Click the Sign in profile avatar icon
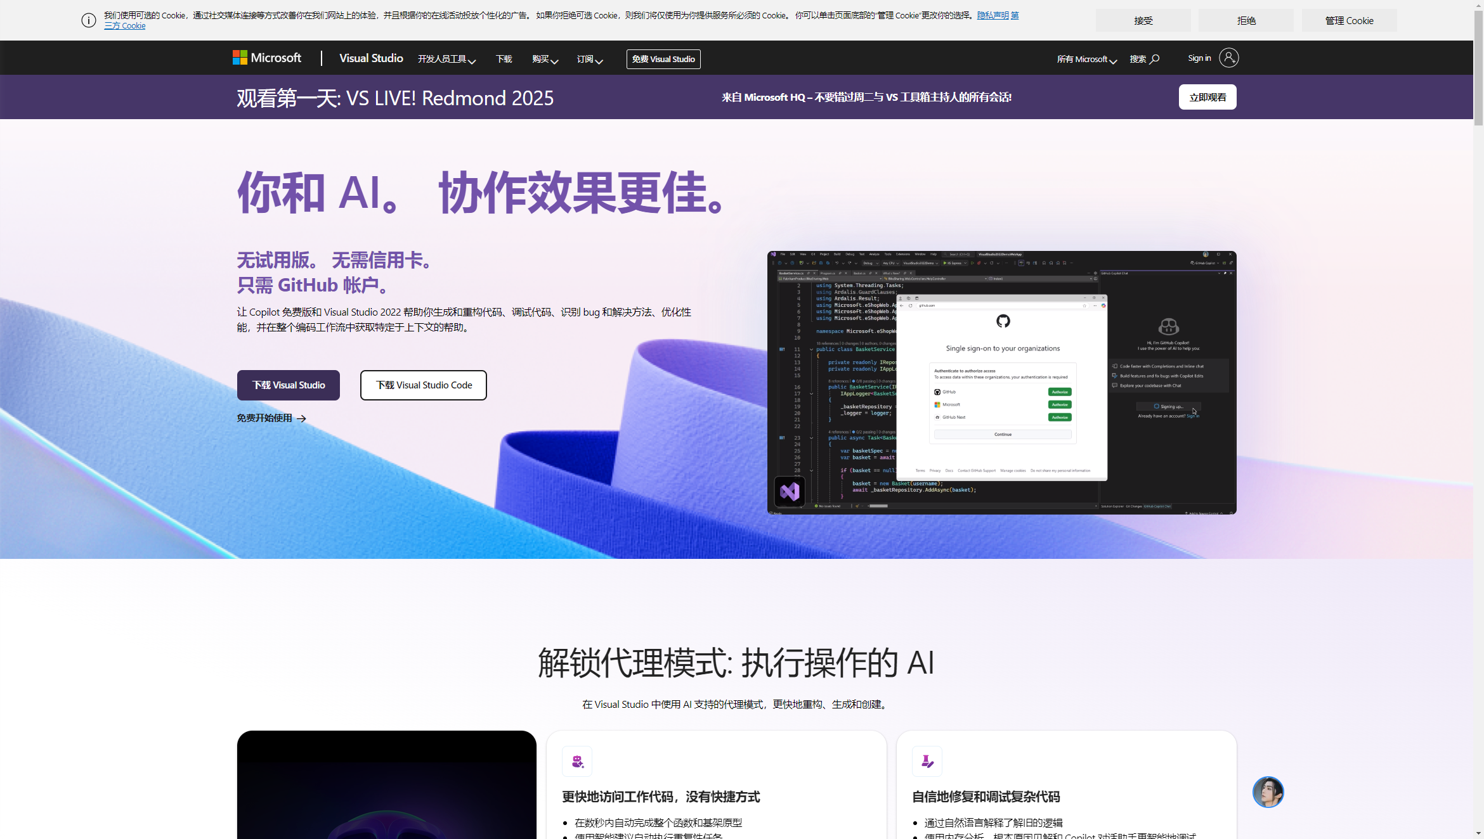The height and width of the screenshot is (839, 1484). (x=1228, y=58)
